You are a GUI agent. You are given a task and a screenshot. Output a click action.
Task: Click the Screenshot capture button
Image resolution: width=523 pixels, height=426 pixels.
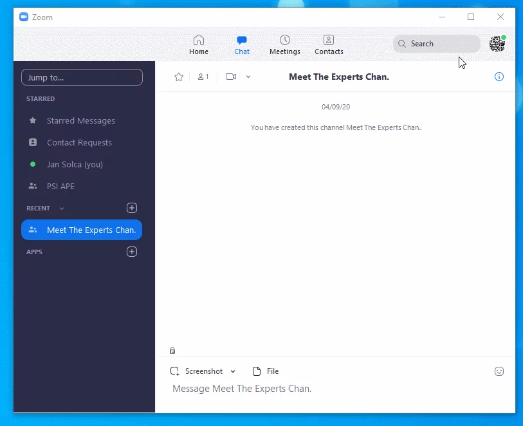click(197, 371)
